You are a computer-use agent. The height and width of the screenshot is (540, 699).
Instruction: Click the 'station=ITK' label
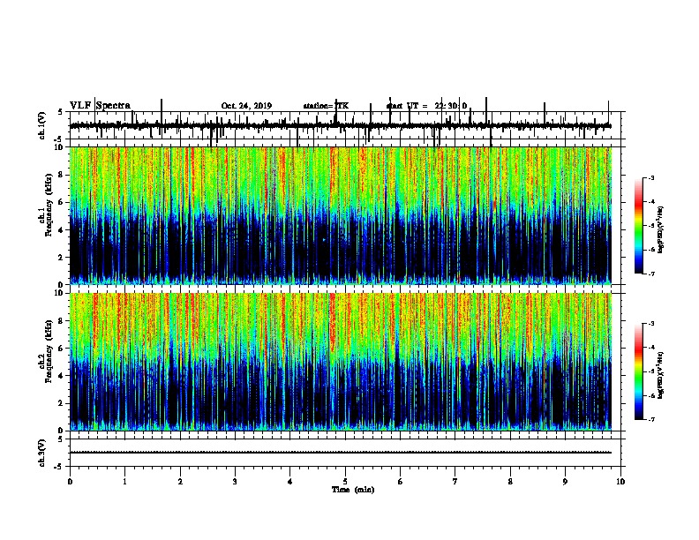pyautogui.click(x=326, y=106)
